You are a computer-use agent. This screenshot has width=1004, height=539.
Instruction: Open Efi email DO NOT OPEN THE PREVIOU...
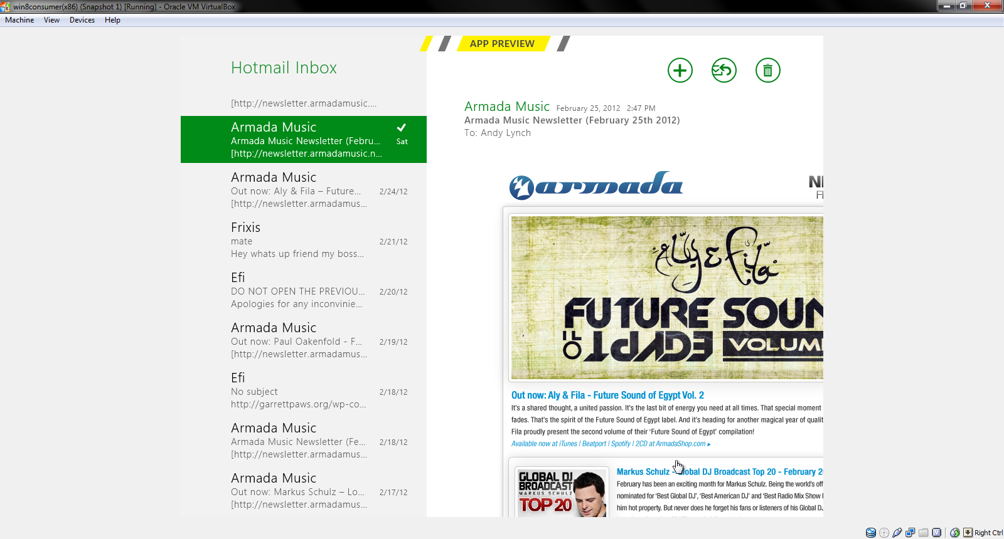304,290
